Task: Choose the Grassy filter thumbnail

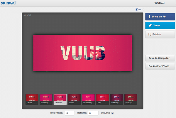Action: (131, 99)
